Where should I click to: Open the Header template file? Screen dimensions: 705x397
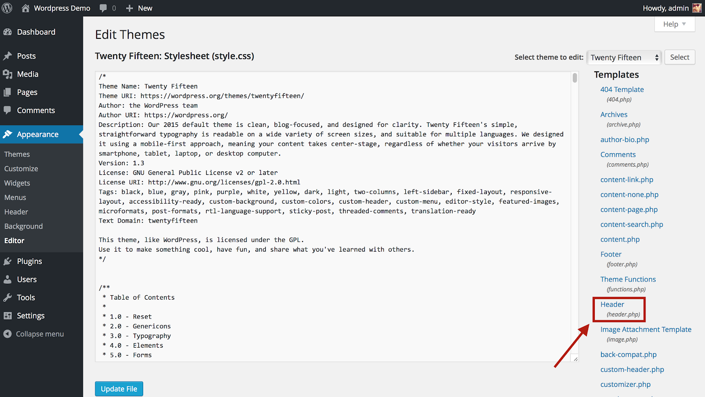[612, 304]
